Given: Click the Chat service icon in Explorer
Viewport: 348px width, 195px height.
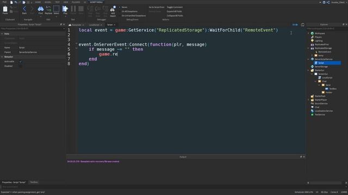Looking at the screenshot, I should coord(312,107).
